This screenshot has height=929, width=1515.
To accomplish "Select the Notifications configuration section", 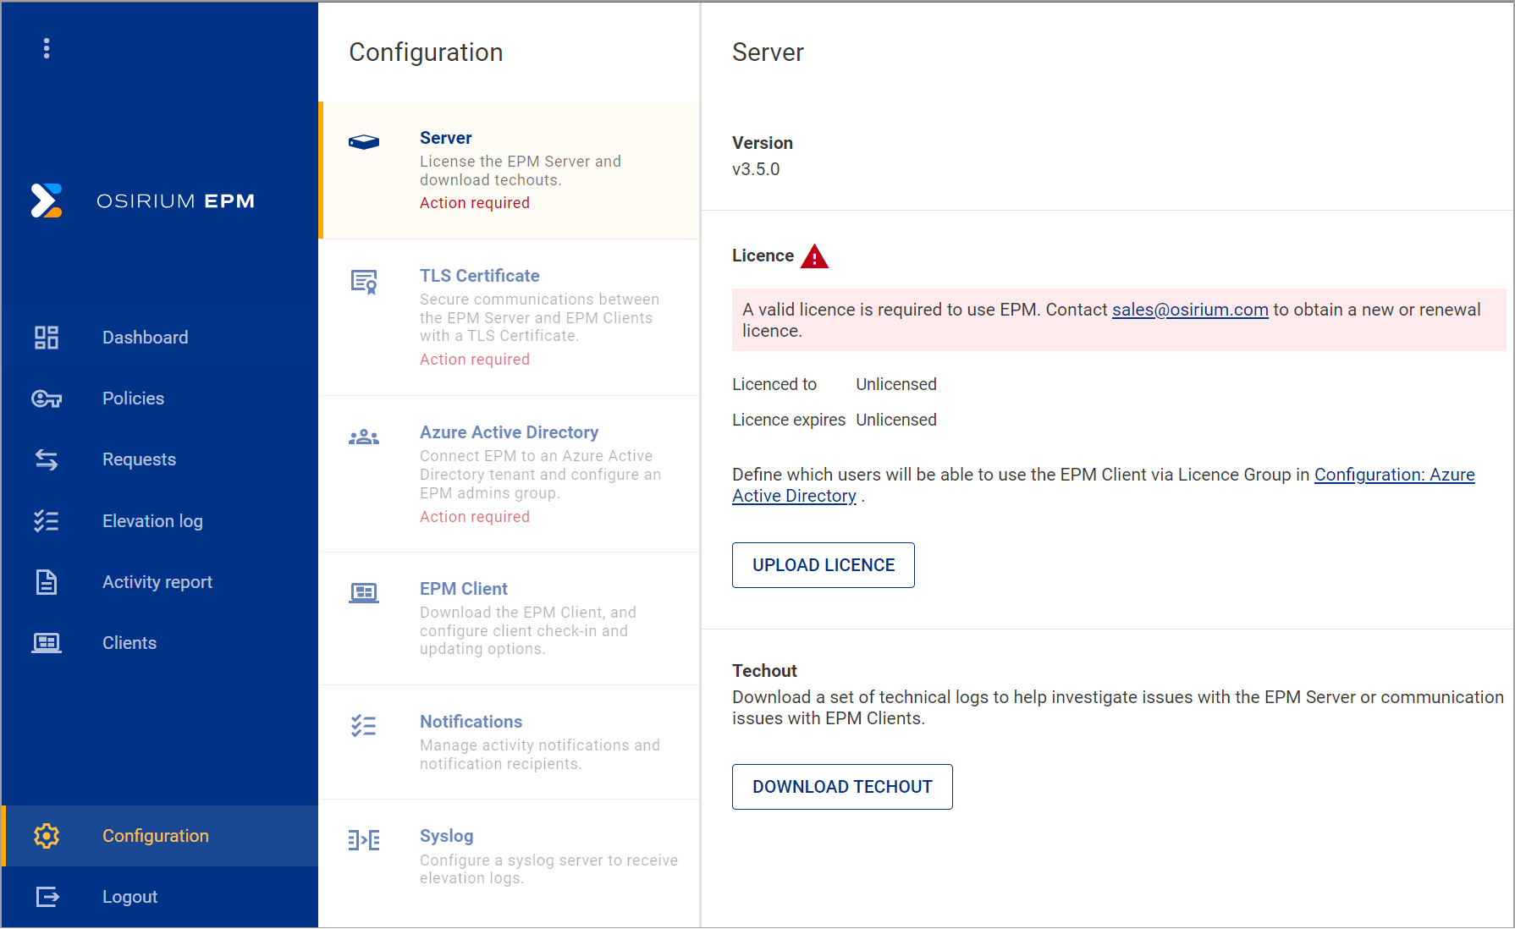I will click(510, 742).
